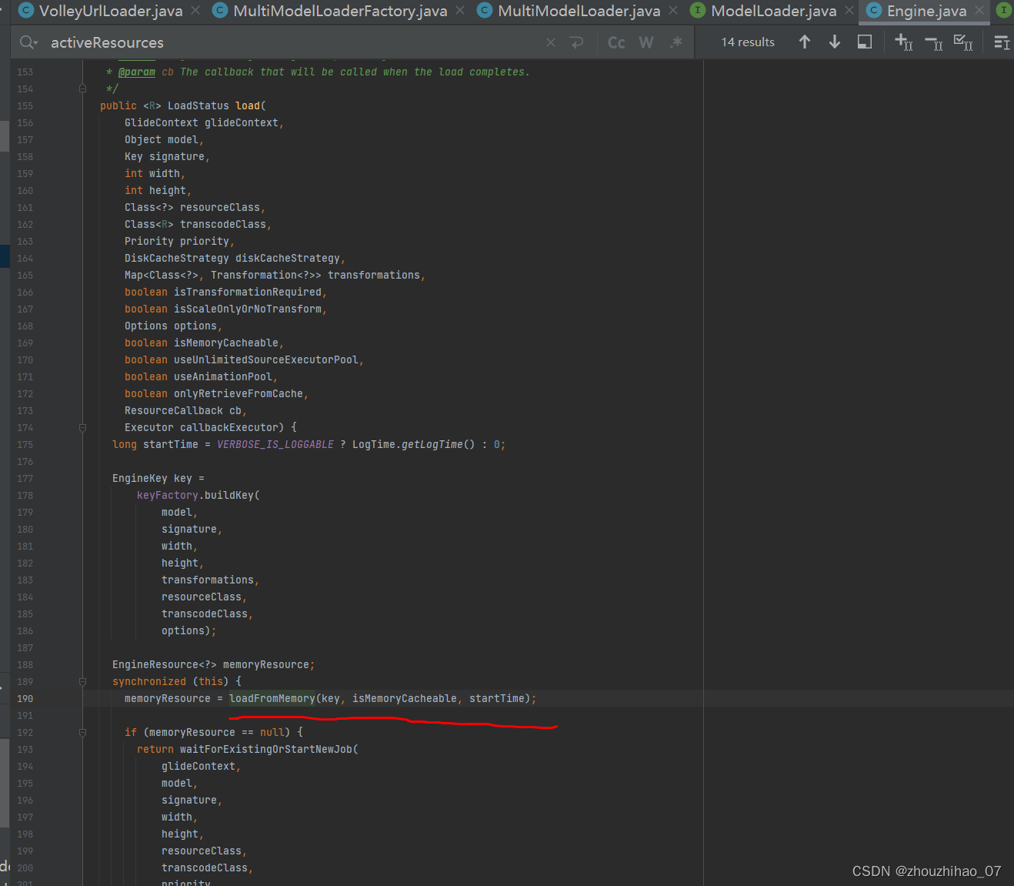
Task: Click the loadFromMemory method call
Action: 272,698
